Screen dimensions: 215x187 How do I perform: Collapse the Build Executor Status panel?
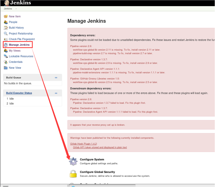(x=56, y=93)
